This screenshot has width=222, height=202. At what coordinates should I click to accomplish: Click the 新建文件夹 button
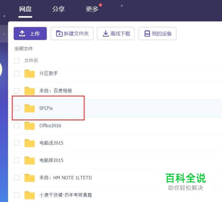click(x=72, y=33)
